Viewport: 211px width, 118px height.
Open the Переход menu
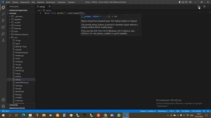click(40, 2)
